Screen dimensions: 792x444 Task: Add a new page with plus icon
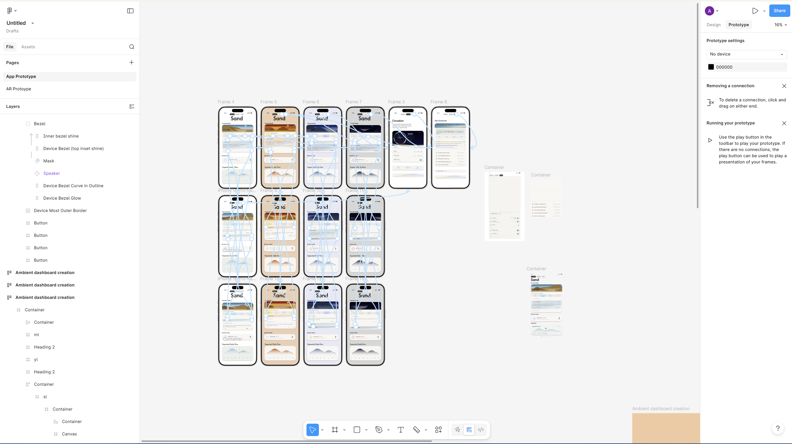(131, 62)
